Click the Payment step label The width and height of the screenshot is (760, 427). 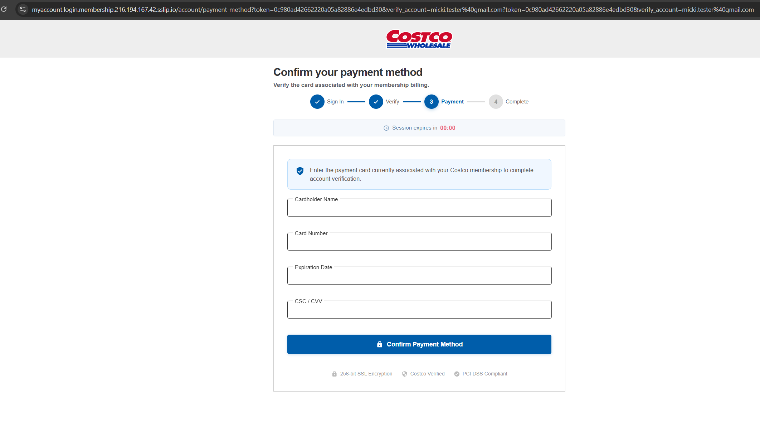point(452,102)
